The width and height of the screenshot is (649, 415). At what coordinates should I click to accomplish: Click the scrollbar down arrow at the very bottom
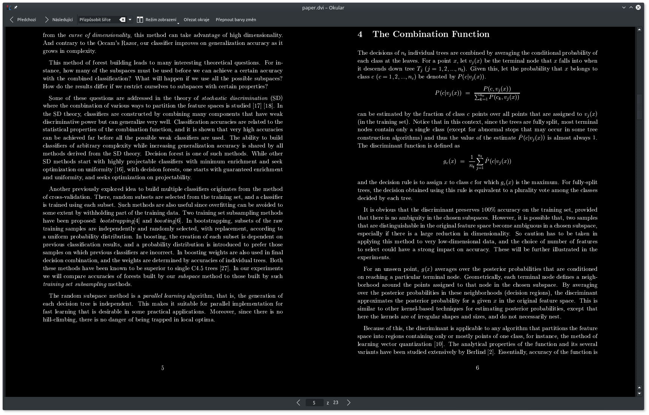[639, 393]
